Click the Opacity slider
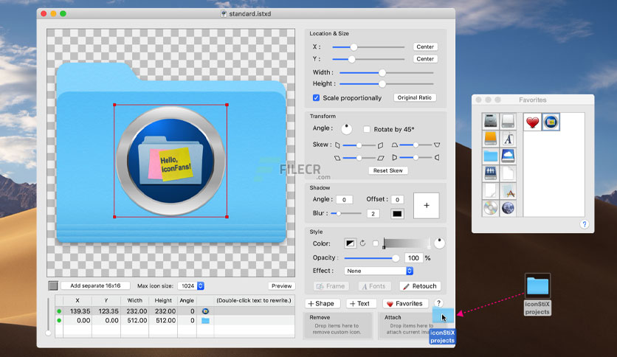Image resolution: width=617 pixels, height=357 pixels. (x=372, y=258)
